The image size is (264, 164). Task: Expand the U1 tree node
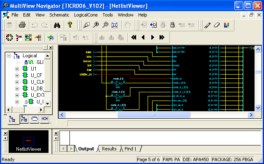click(17, 69)
